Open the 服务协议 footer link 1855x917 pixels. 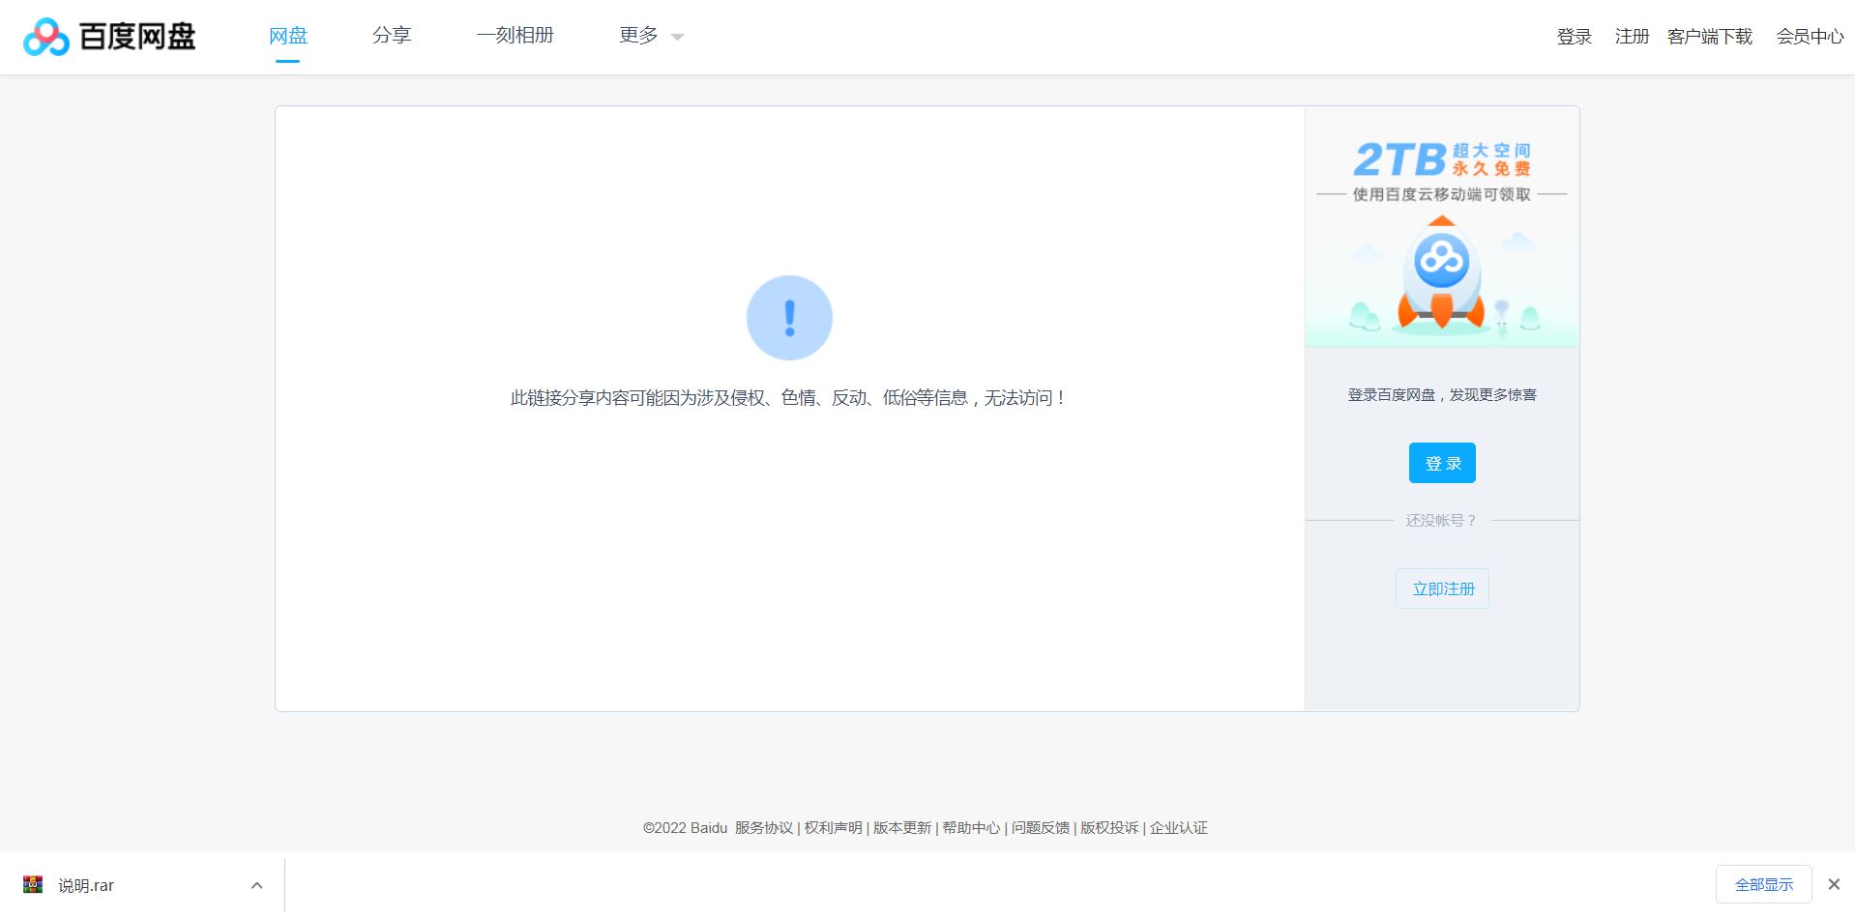coord(763,828)
